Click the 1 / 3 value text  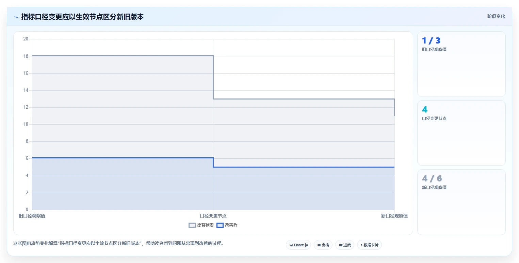click(x=431, y=41)
